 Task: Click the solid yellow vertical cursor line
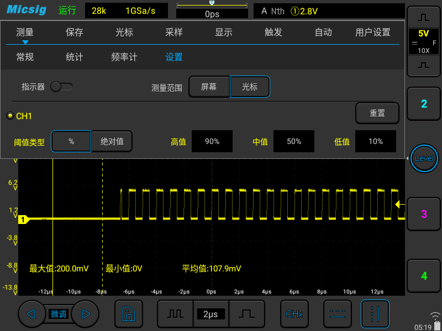(52, 227)
